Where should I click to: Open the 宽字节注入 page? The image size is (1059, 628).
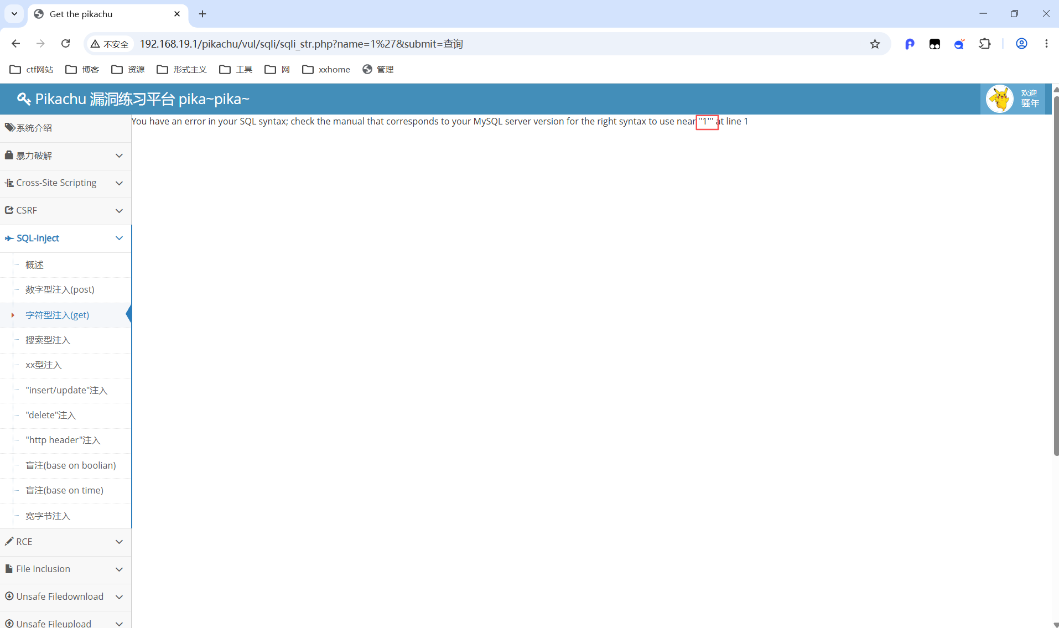coord(48,516)
